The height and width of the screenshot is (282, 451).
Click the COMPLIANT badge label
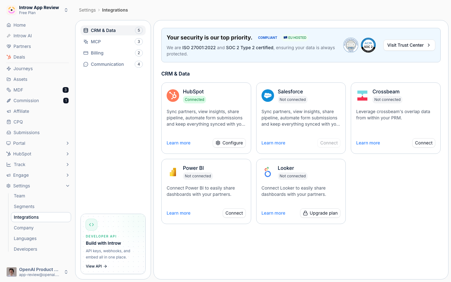click(x=267, y=38)
